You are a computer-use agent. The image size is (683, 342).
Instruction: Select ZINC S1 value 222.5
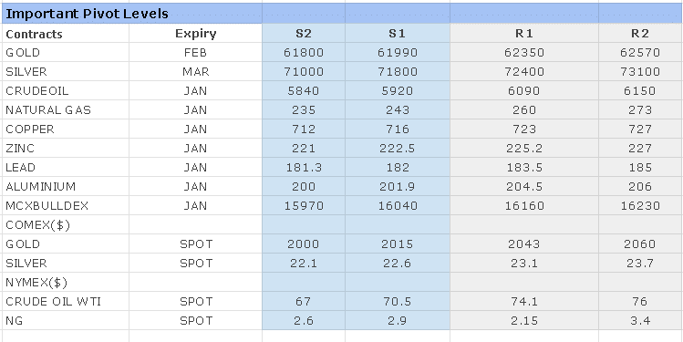tap(398, 149)
